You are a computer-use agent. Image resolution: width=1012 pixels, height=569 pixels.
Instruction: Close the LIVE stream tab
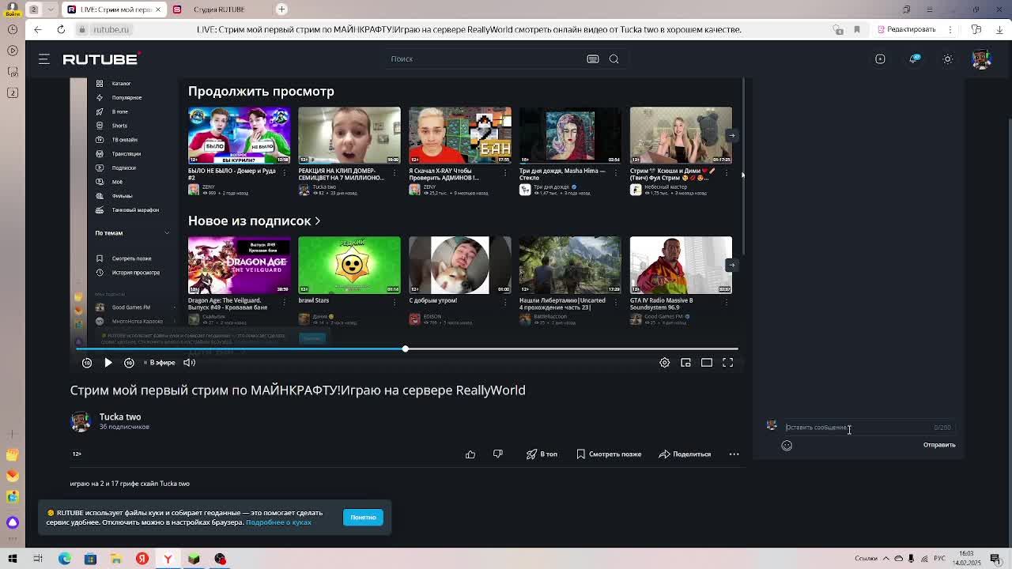158,9
